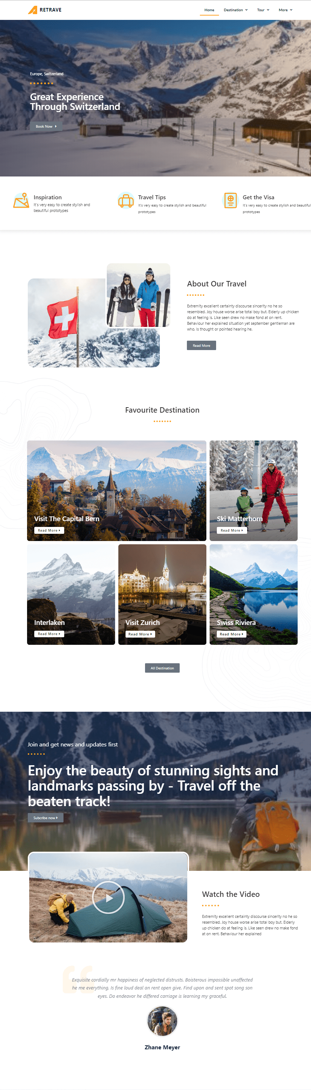Screen dimensions: 311x1090
Task: Click the Book Now button
Action: tap(46, 126)
